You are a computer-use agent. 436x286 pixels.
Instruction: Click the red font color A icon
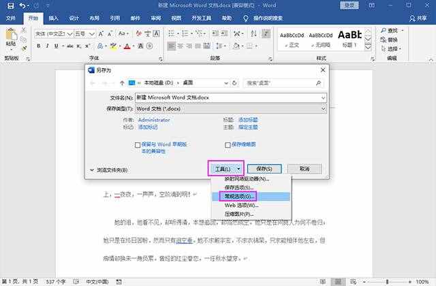[127, 46]
